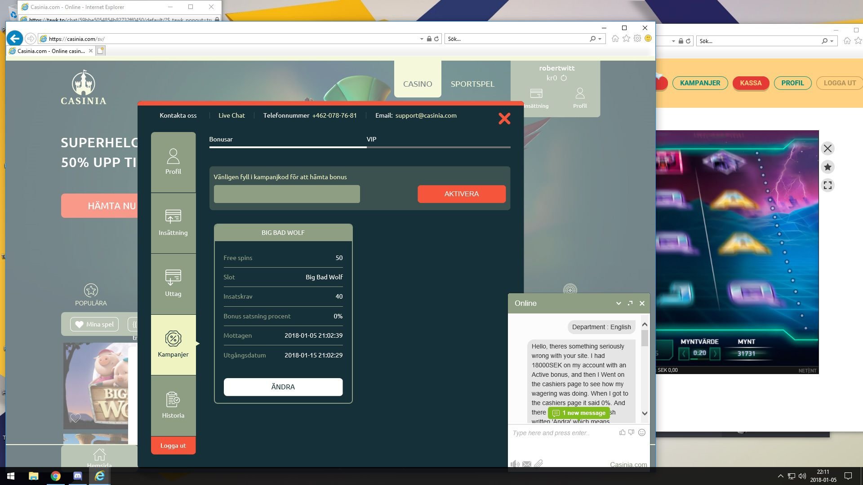This screenshot has height=485, width=863.
Task: Click Internet Explorer back arrow button
Action: pos(15,39)
